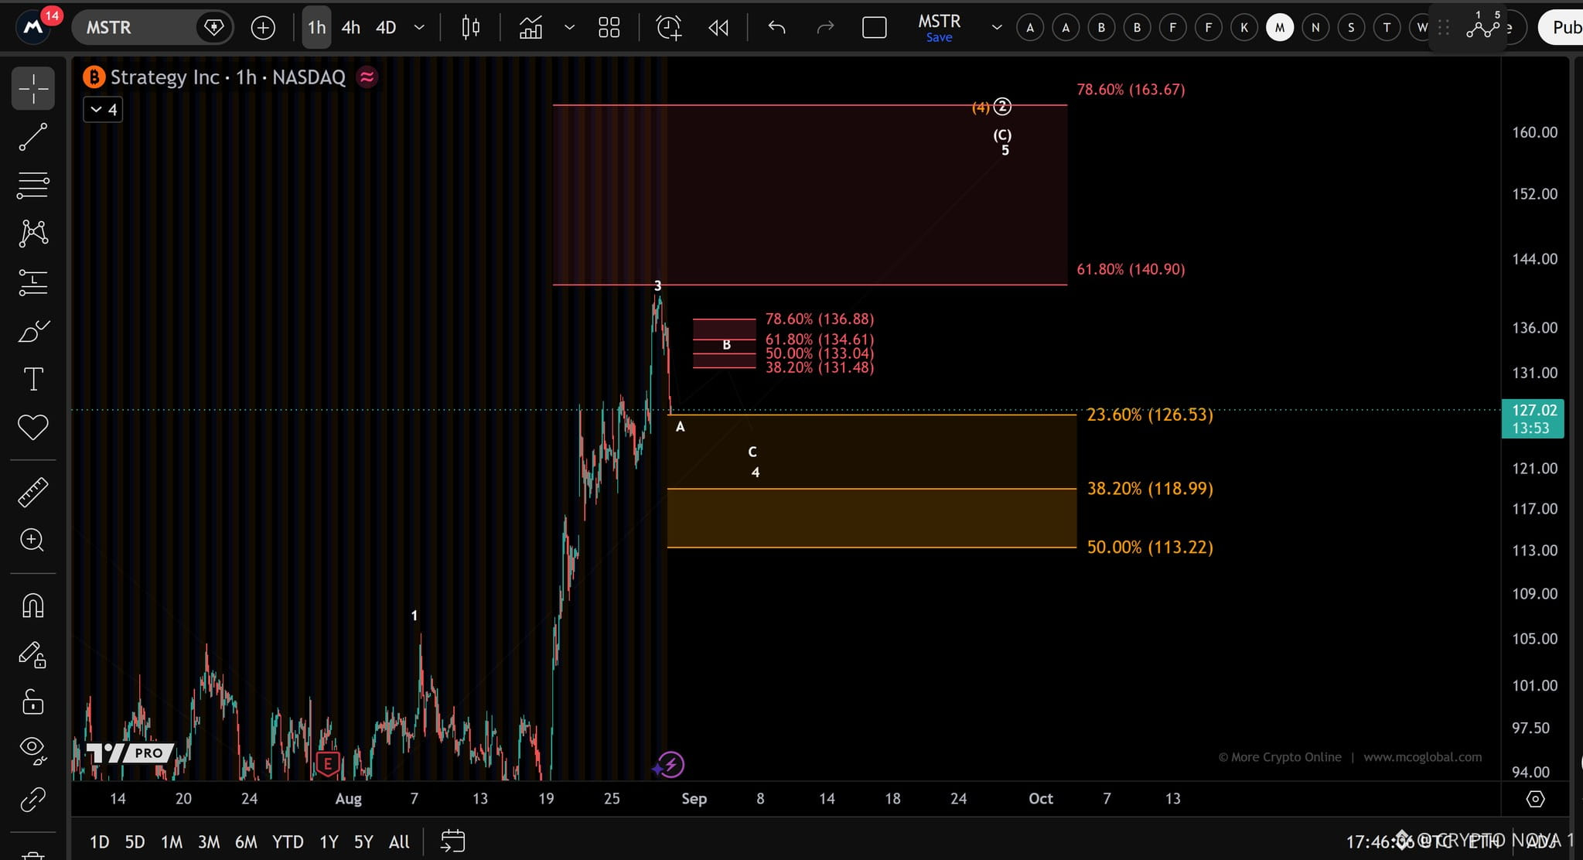This screenshot has height=860, width=1583.
Task: Select the trend line drawing tool
Action: click(x=33, y=137)
